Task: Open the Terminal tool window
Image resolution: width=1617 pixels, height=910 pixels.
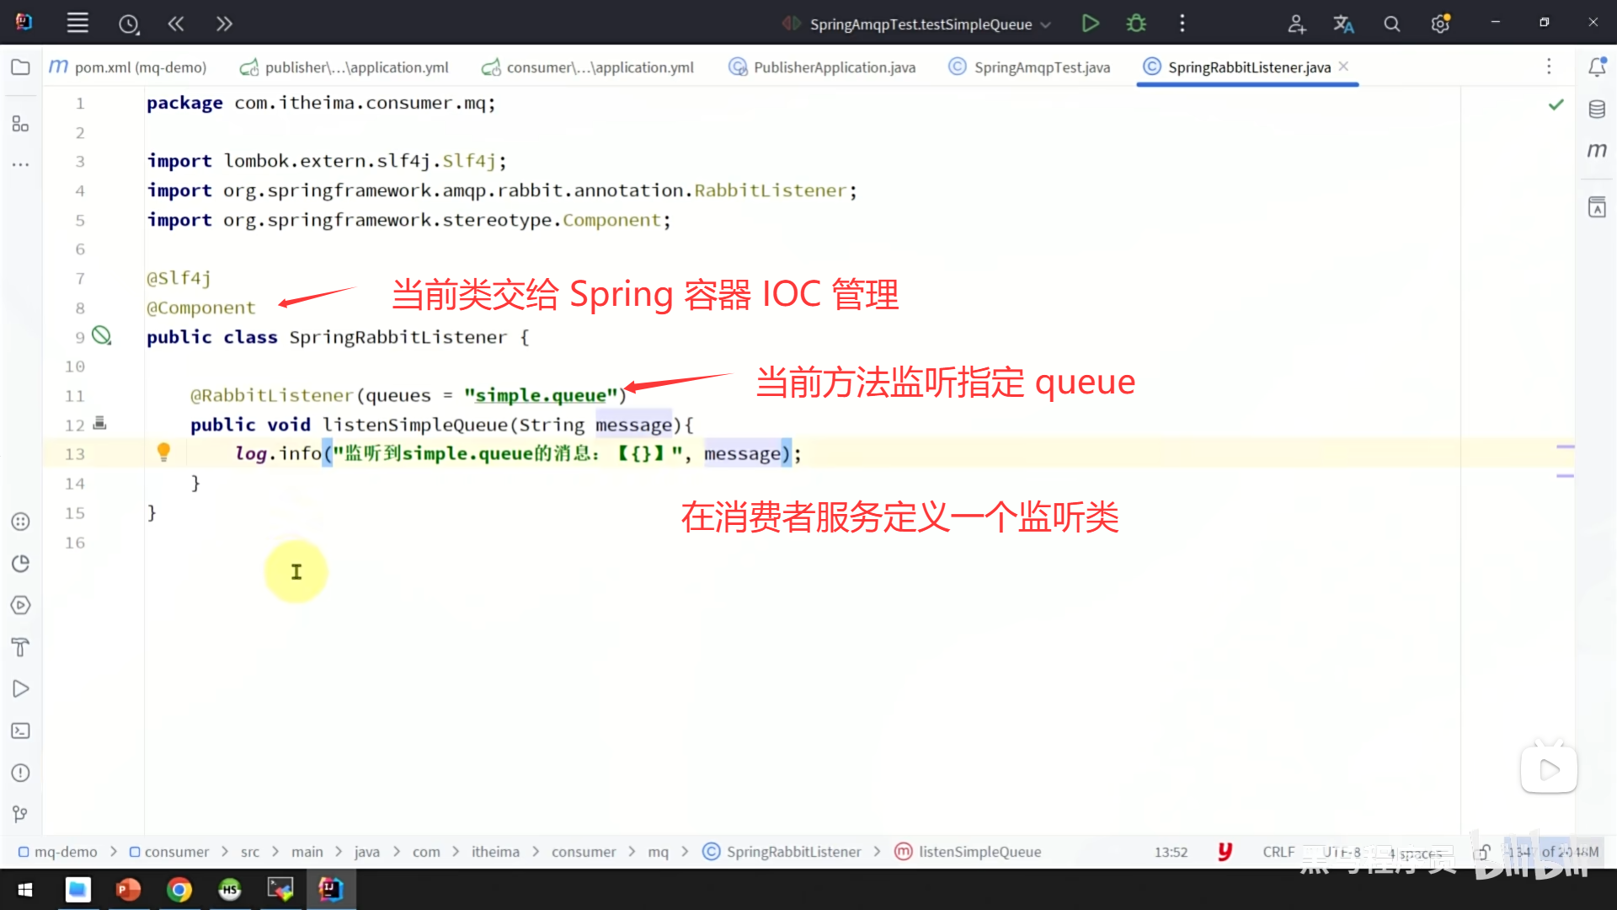Action: pyautogui.click(x=21, y=731)
